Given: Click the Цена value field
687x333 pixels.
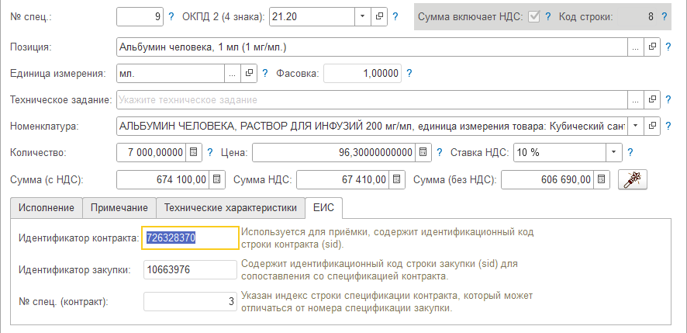Looking at the screenshot, I should [x=334, y=152].
